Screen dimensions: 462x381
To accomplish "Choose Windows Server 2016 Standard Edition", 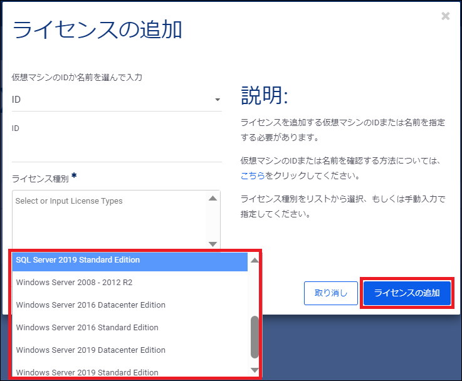I will [130, 327].
